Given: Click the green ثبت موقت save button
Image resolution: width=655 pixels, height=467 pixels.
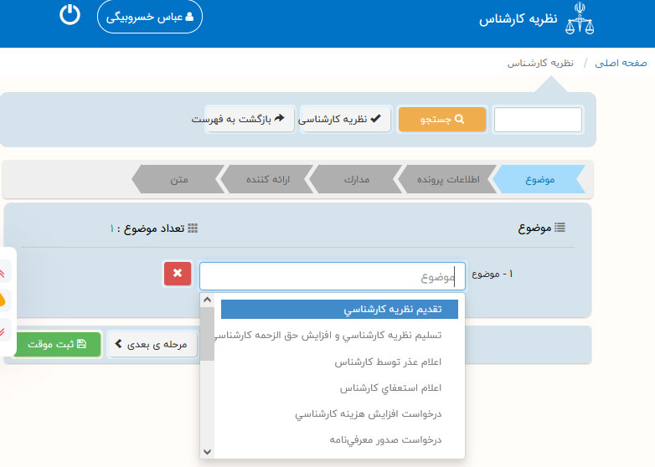Looking at the screenshot, I should click(57, 344).
